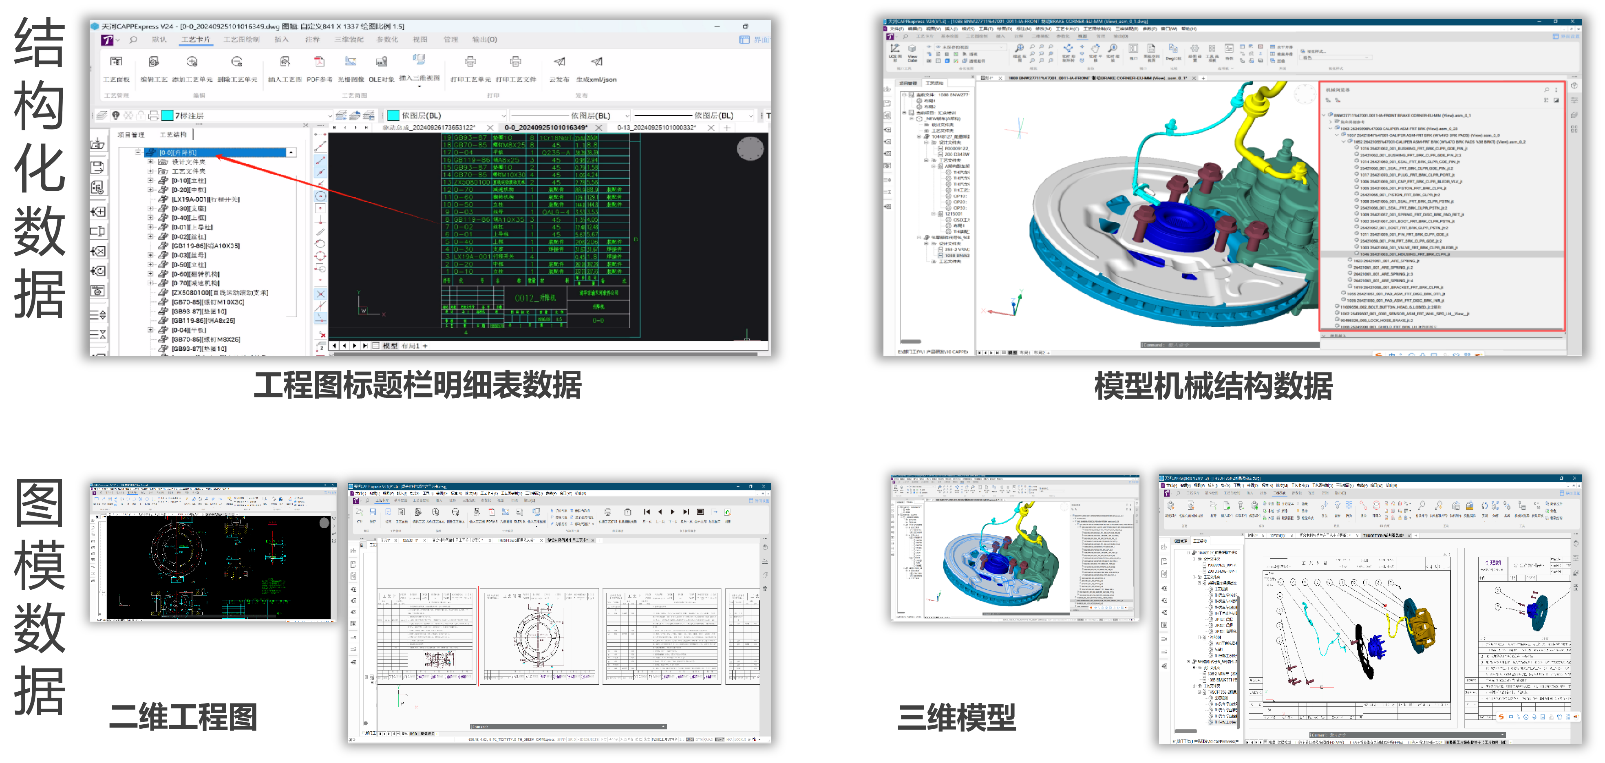Toggle the layer on/off light bulb

point(115,115)
